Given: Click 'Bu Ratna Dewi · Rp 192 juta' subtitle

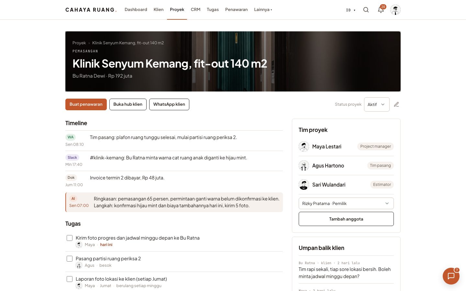Looking at the screenshot, I should click(x=102, y=76).
